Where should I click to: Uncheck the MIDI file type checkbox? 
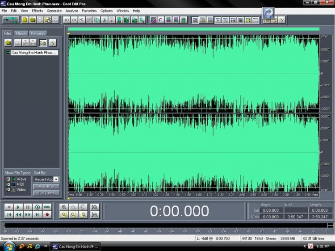(x=8, y=184)
